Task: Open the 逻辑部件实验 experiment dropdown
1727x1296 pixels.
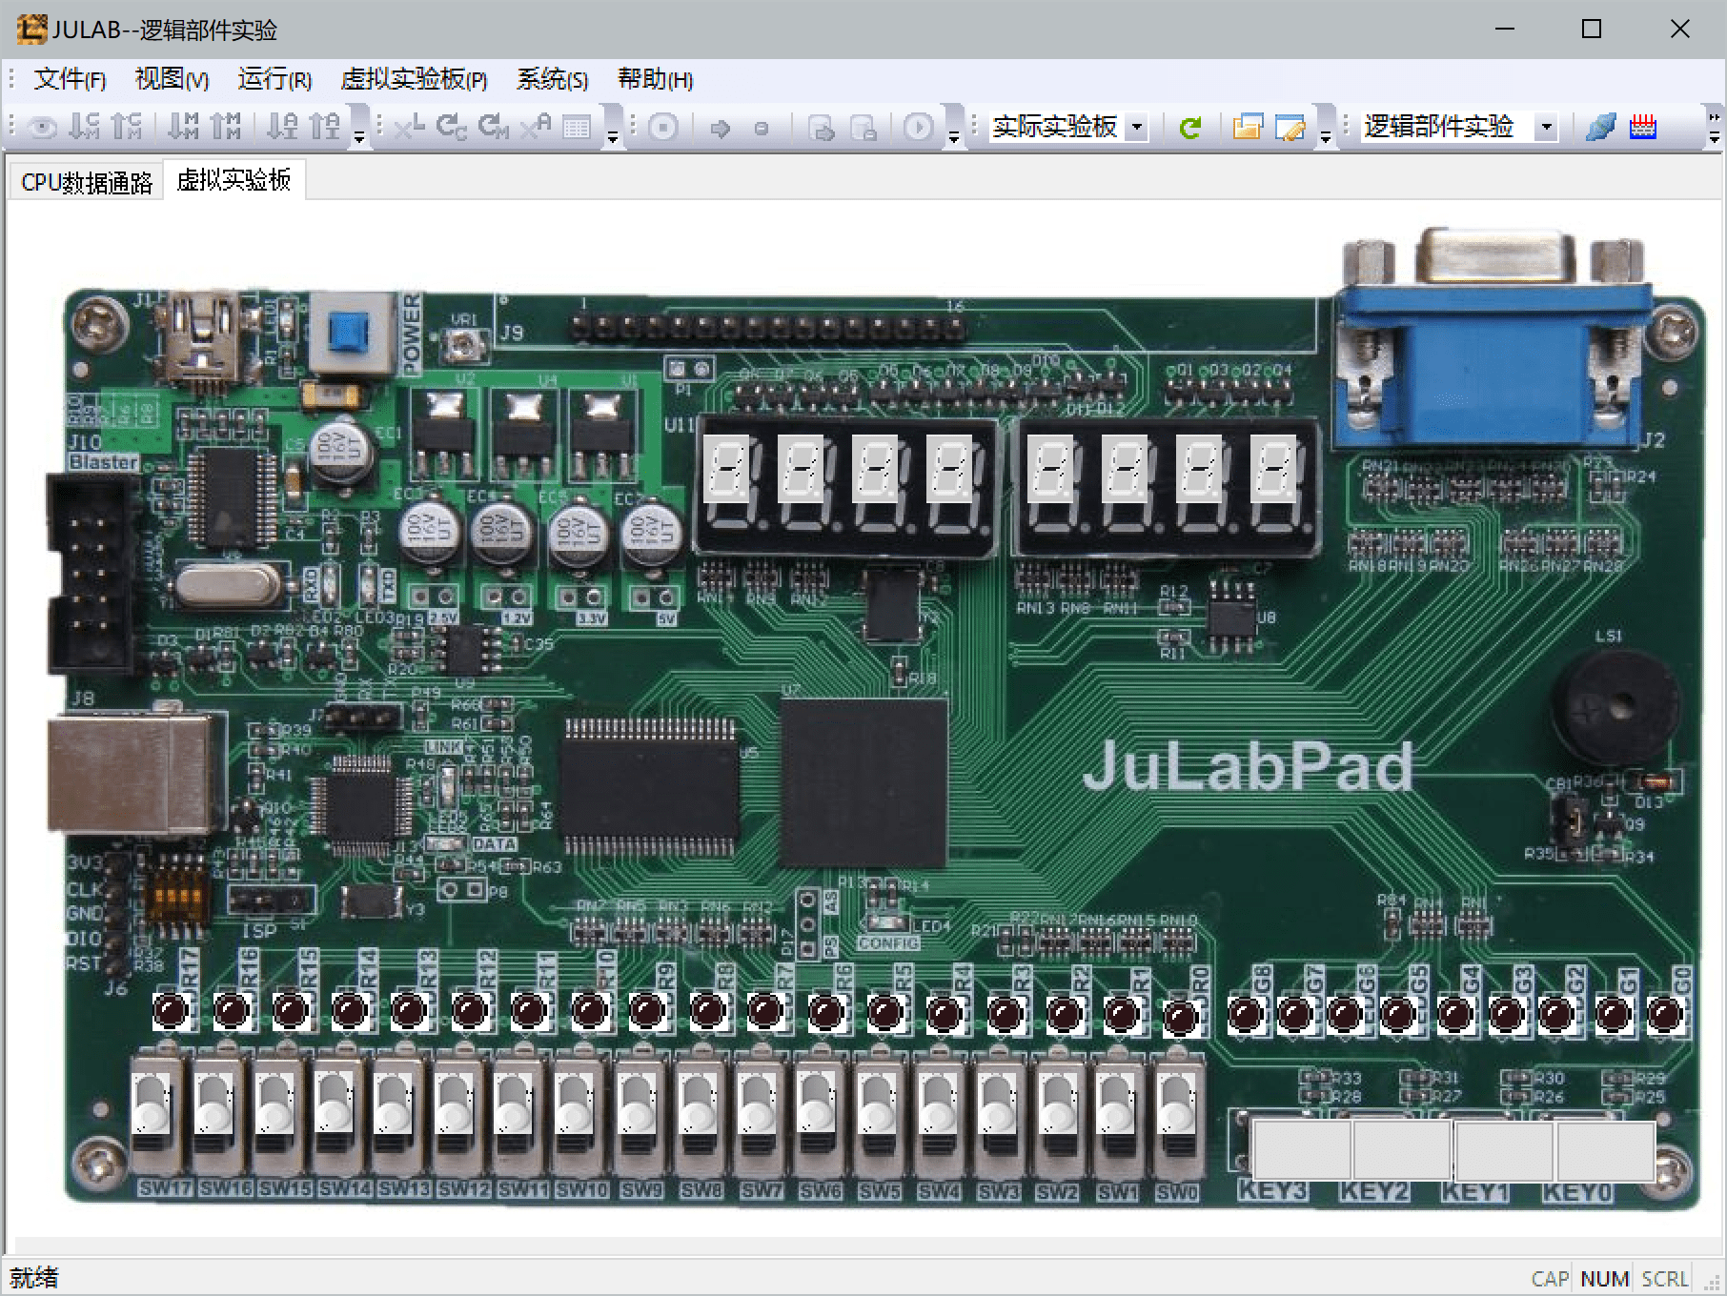Action: pos(1546,127)
